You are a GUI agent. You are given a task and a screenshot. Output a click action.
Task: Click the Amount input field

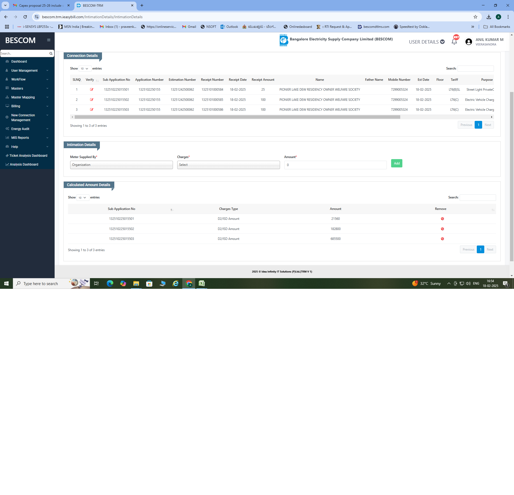pos(335,165)
